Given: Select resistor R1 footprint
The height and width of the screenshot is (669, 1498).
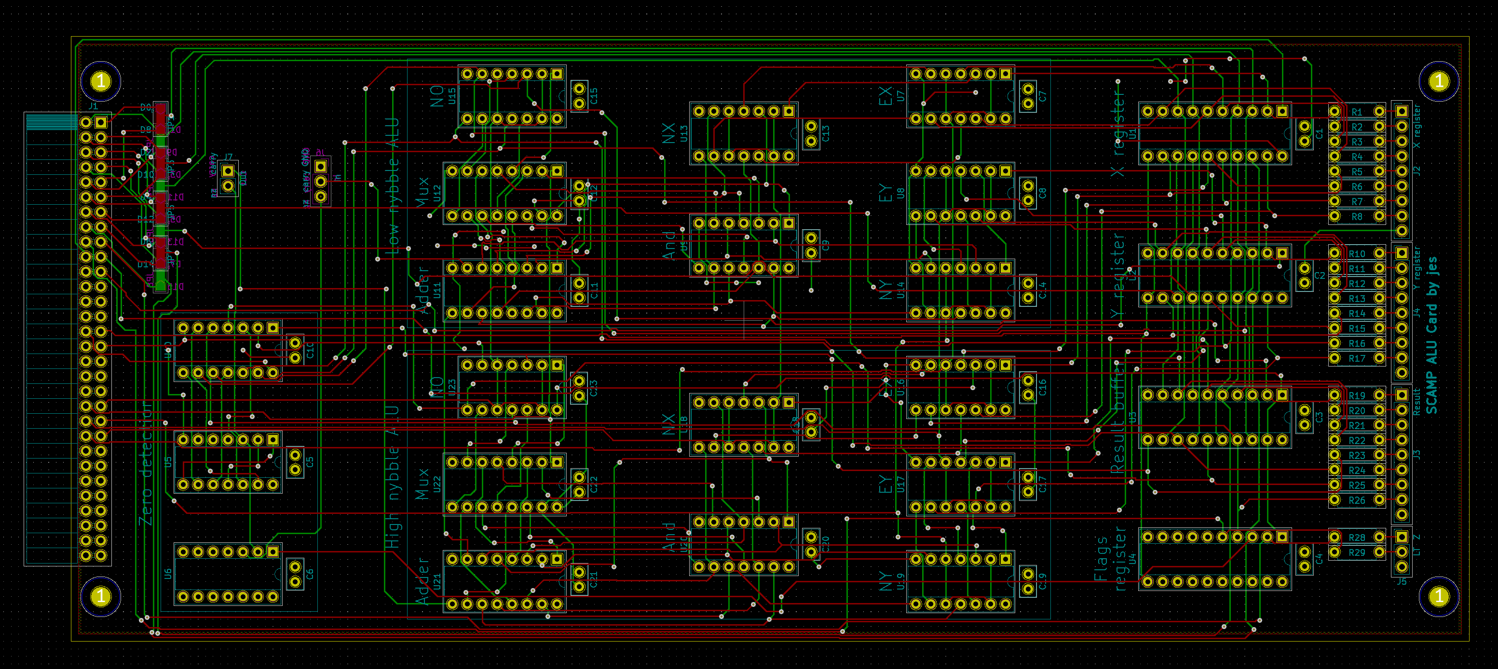Looking at the screenshot, I should coord(1356,112).
